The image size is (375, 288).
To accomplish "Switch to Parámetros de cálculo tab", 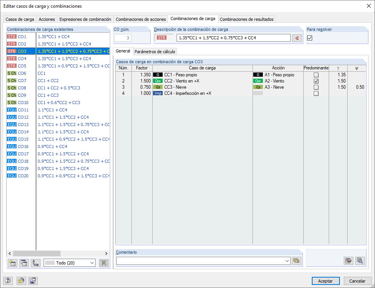I will click(x=155, y=52).
